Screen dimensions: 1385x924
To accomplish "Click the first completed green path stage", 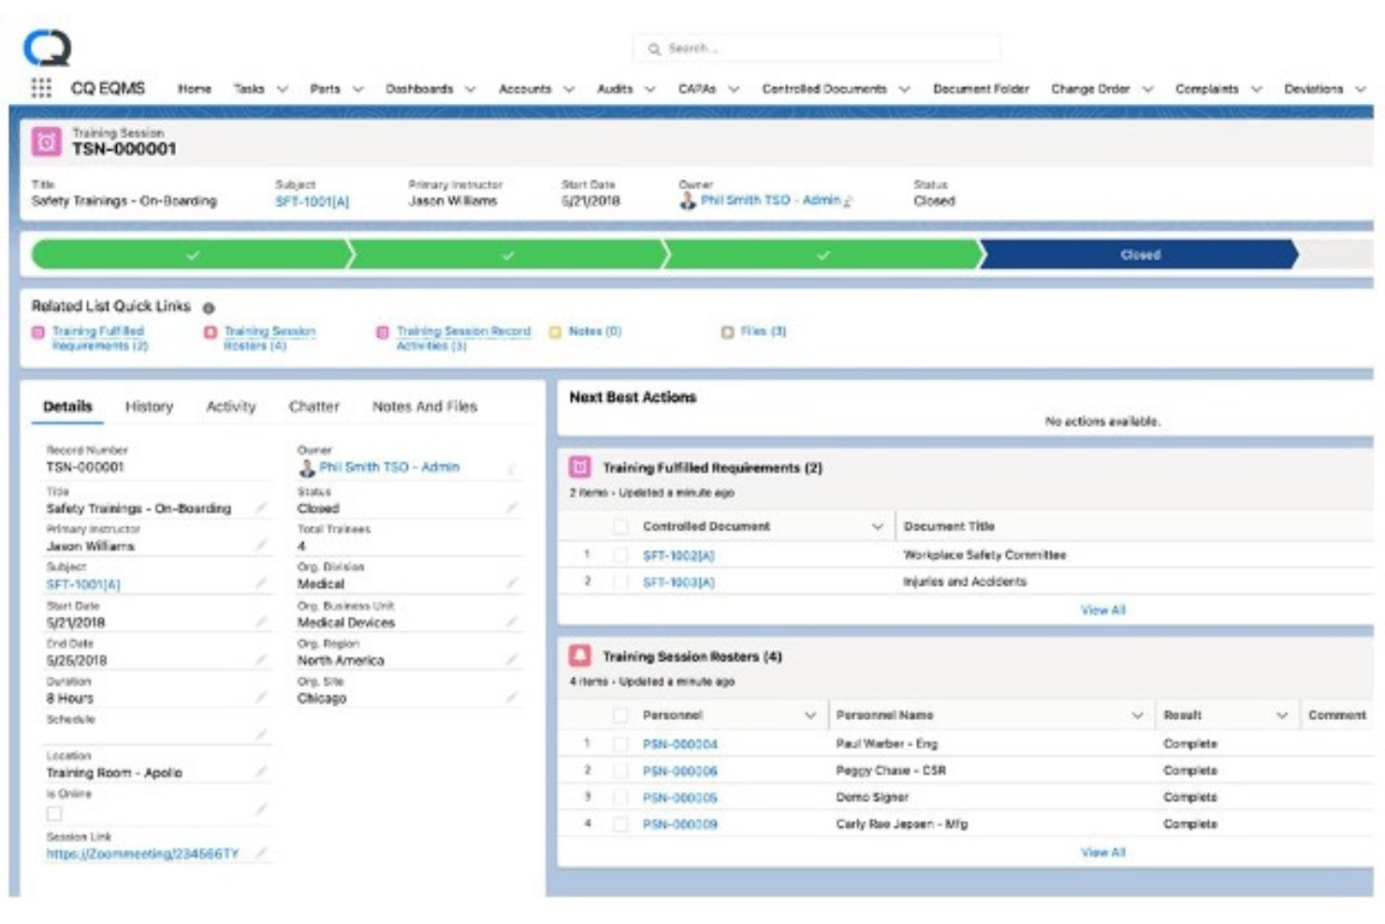I will (191, 255).
